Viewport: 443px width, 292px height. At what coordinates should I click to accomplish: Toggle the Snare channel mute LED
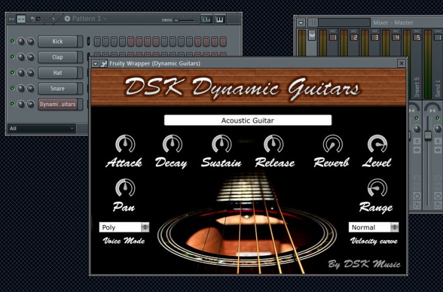click(x=12, y=88)
